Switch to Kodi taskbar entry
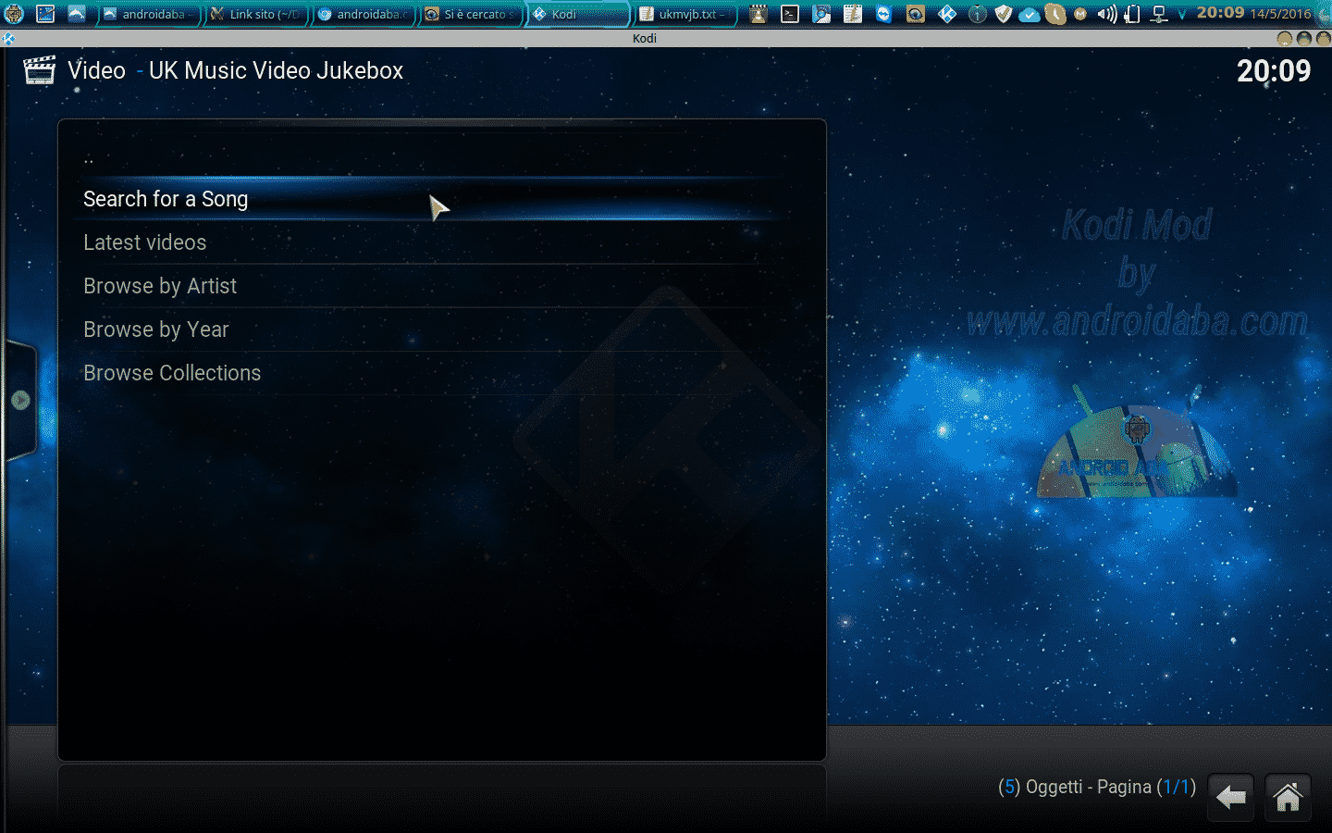The width and height of the screenshot is (1332, 833). 578,14
